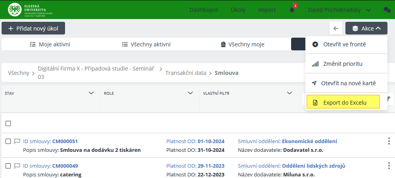
Task: Open the chat messages icon
Action: pyautogui.click(x=387, y=10)
